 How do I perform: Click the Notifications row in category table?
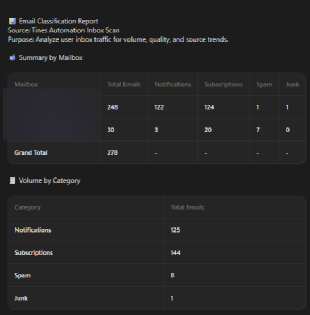pos(156,230)
